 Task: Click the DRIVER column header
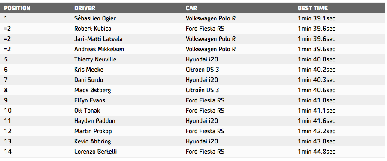(85, 8)
